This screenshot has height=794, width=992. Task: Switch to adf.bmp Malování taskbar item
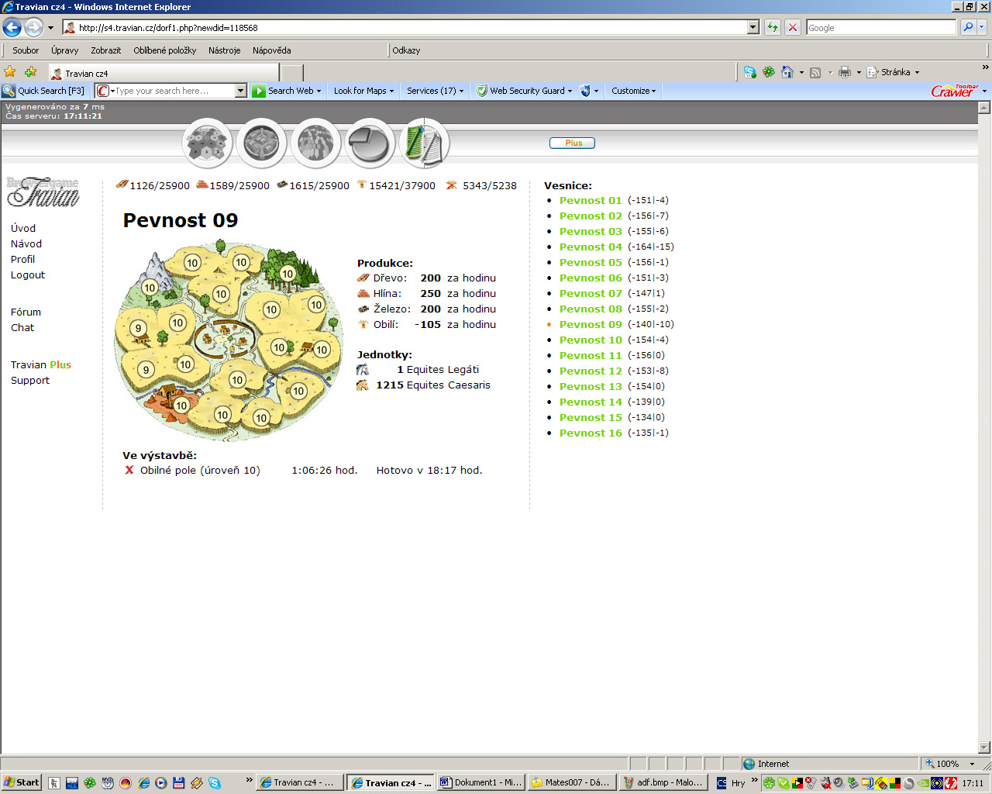click(663, 782)
